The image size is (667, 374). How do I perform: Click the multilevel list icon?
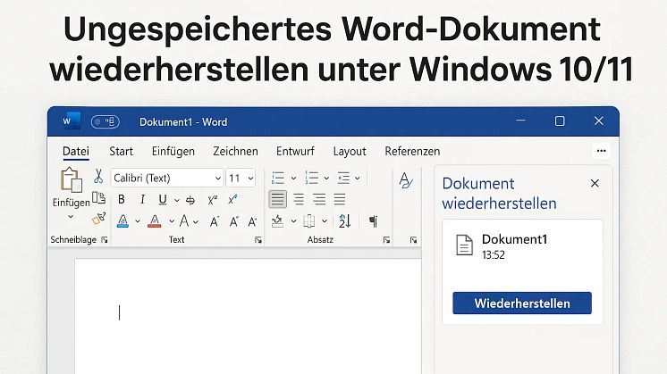coord(343,178)
